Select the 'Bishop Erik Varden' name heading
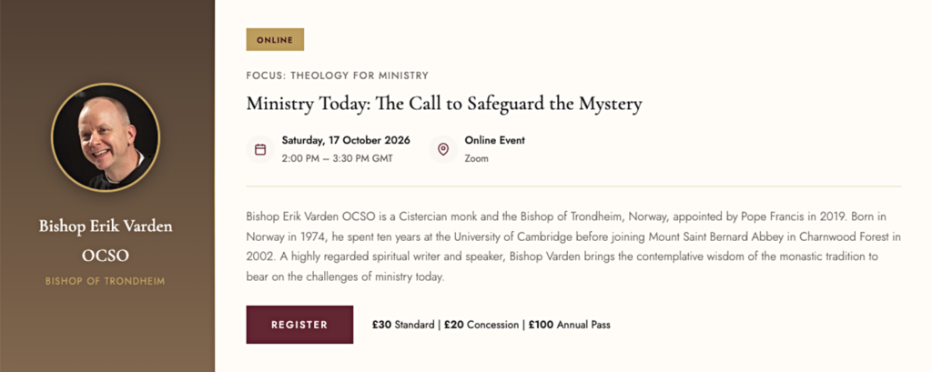 (106, 226)
